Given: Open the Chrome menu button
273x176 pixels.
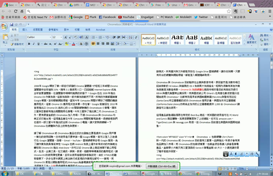Looking at the screenshot, I should pyautogui.click(x=270, y=11).
